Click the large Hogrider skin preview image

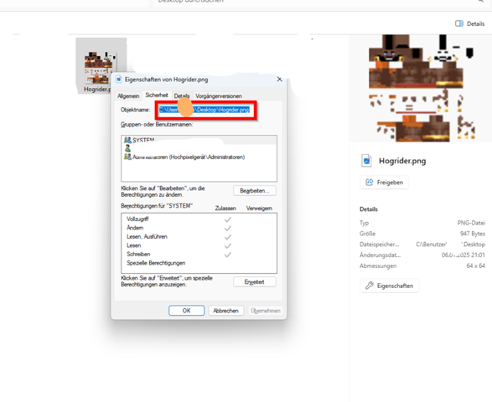(x=421, y=88)
